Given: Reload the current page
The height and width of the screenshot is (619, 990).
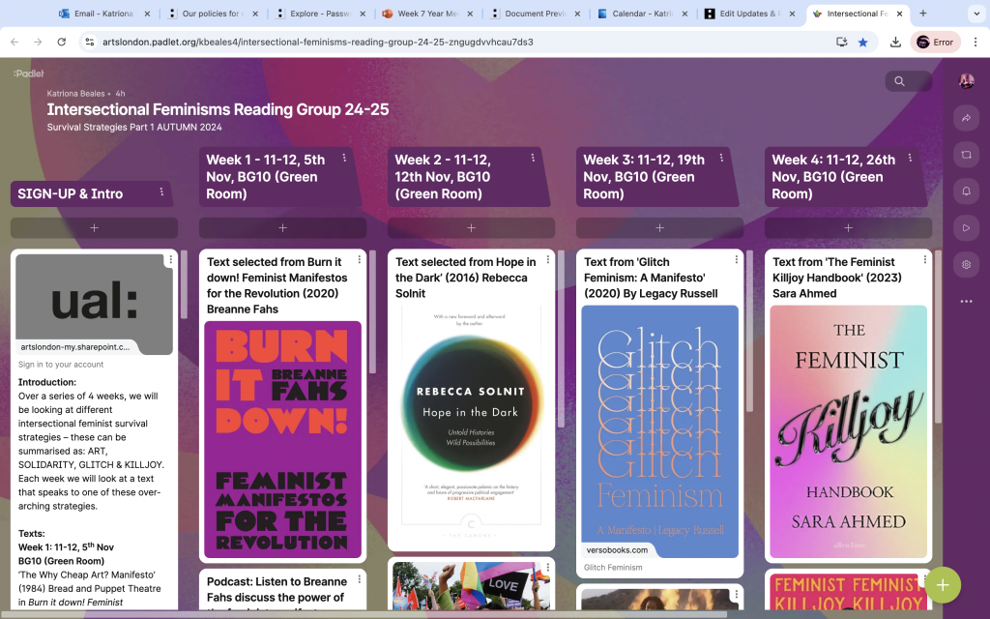Looking at the screenshot, I should [61, 43].
